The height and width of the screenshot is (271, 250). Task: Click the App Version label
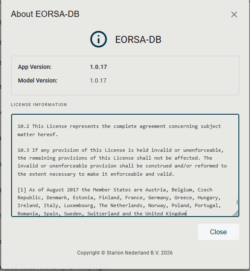click(35, 67)
